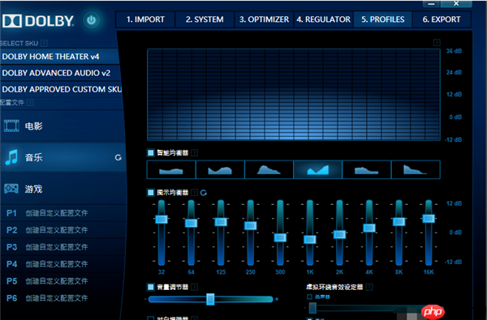Create custom profile P5
This screenshot has width=487, height=320.
coord(63,281)
